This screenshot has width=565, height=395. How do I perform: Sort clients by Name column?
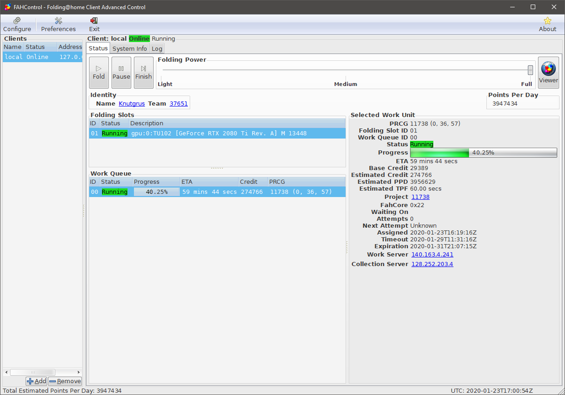[13, 47]
